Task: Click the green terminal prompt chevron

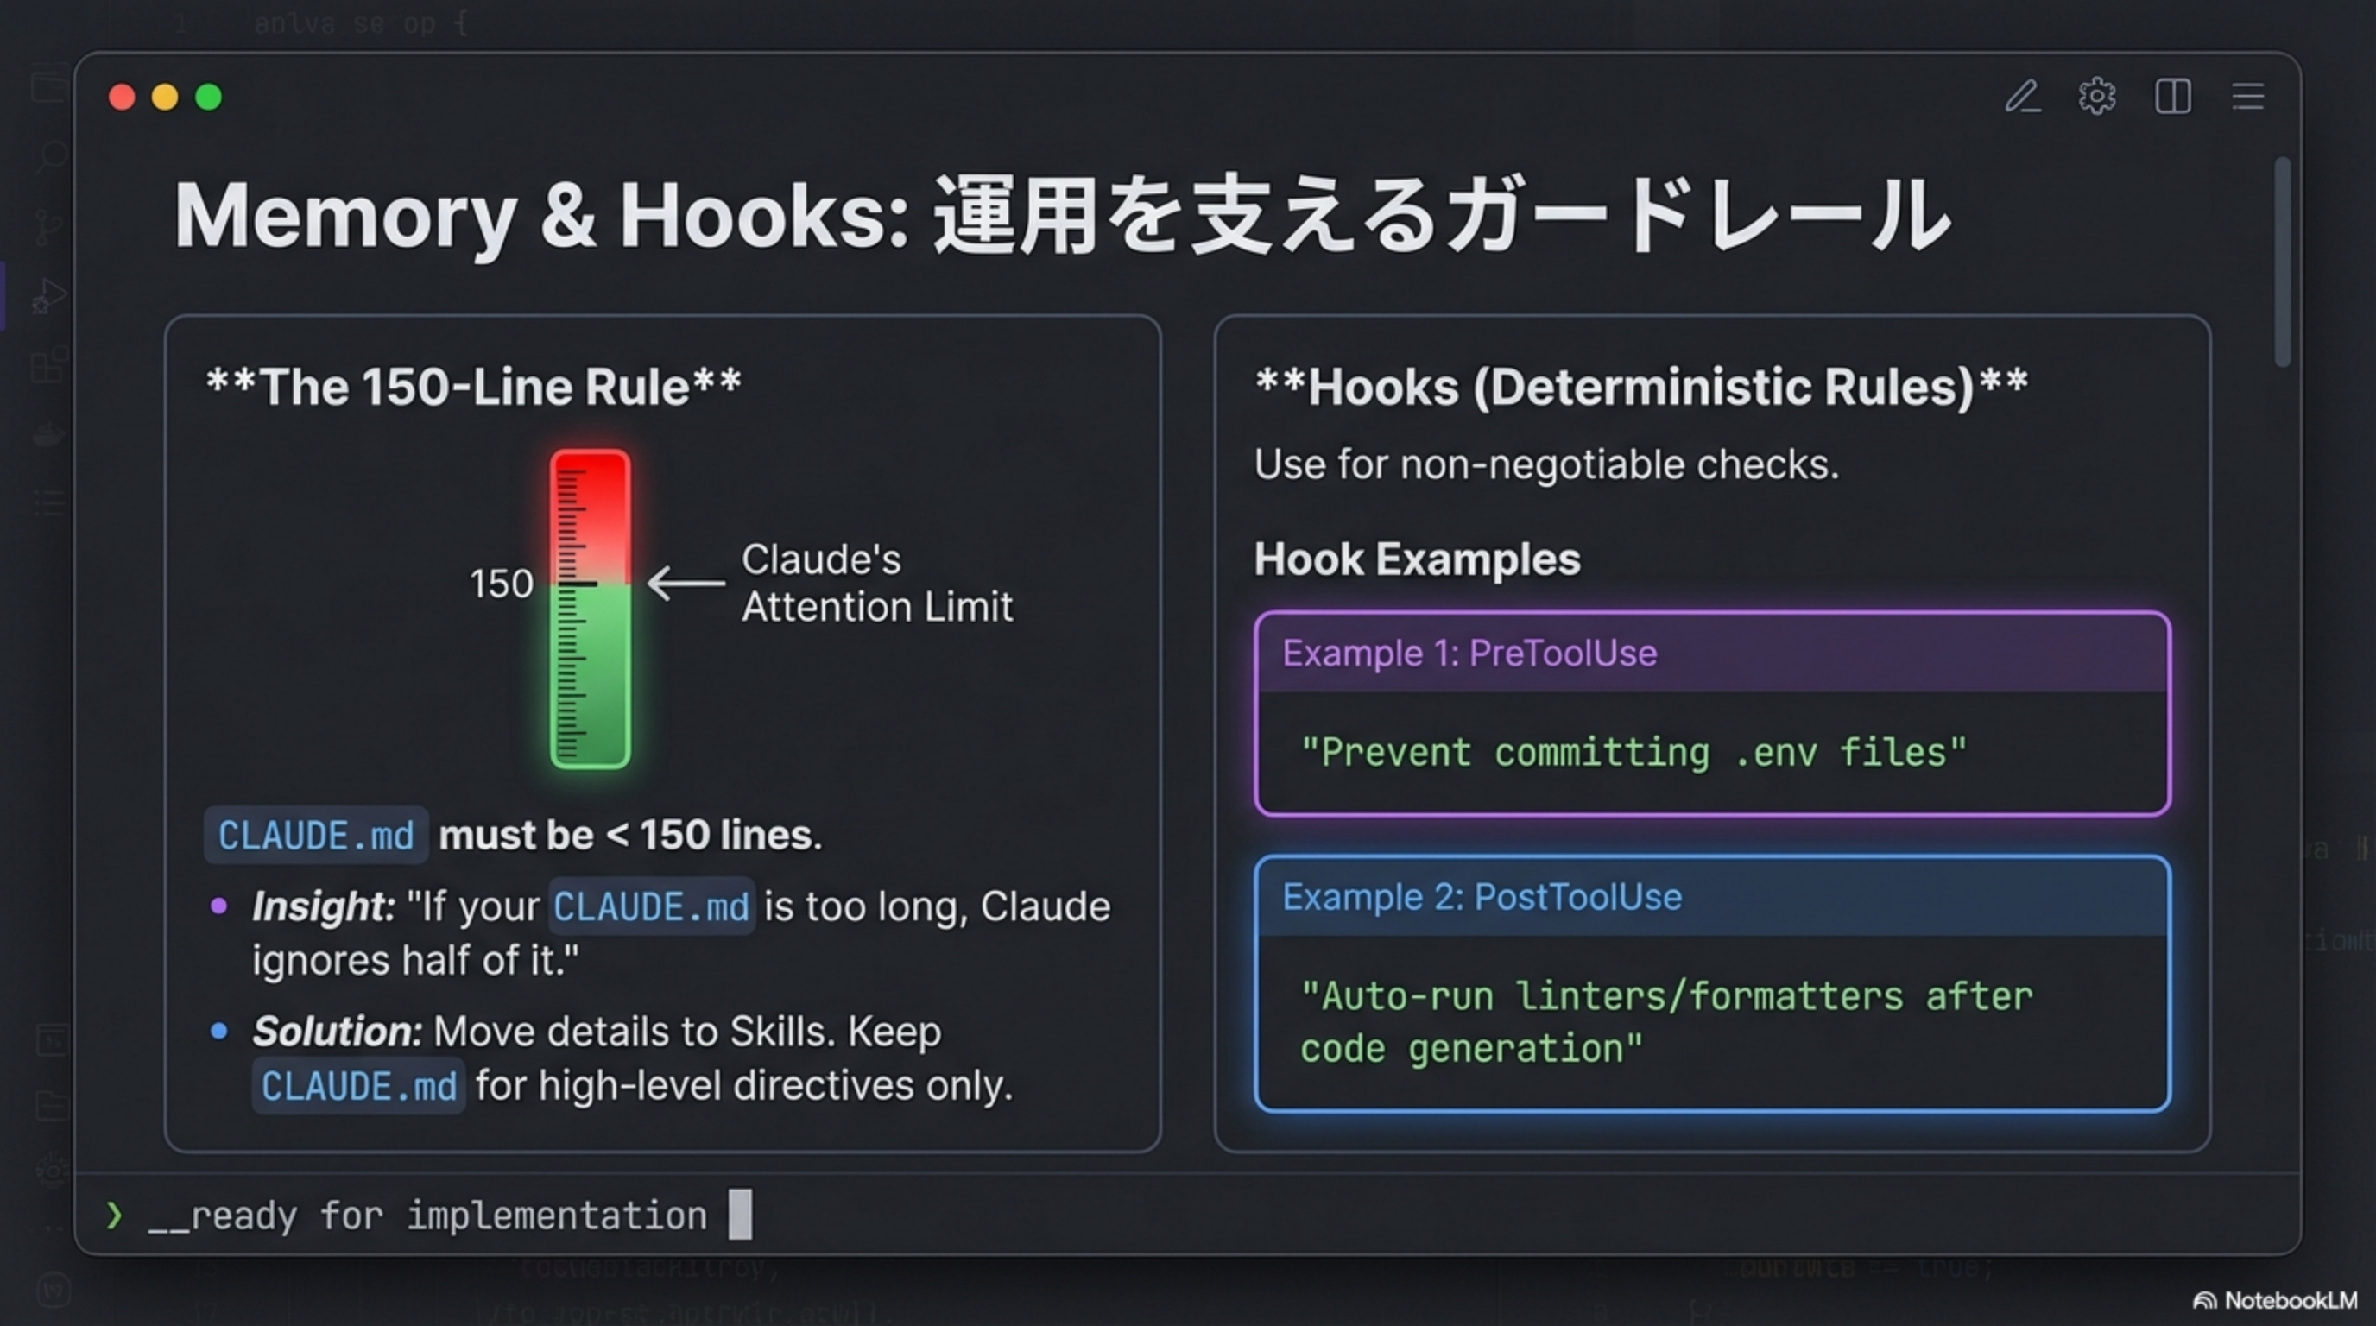Action: point(113,1215)
